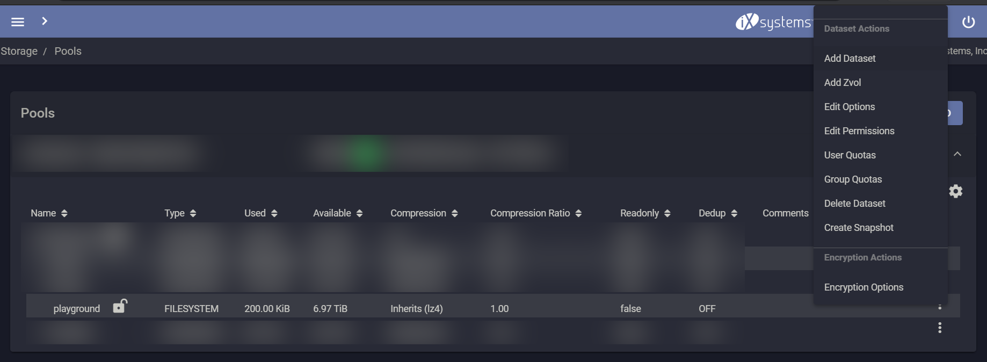Image resolution: width=987 pixels, height=362 pixels.
Task: Choose Delete Dataset from the menu
Action: click(854, 204)
